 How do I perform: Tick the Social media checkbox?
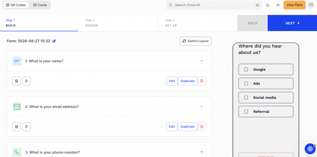(x=246, y=97)
